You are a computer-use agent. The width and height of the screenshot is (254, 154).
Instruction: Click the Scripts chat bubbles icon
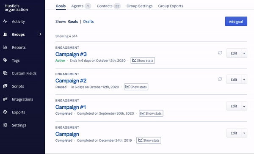[x=5, y=86]
